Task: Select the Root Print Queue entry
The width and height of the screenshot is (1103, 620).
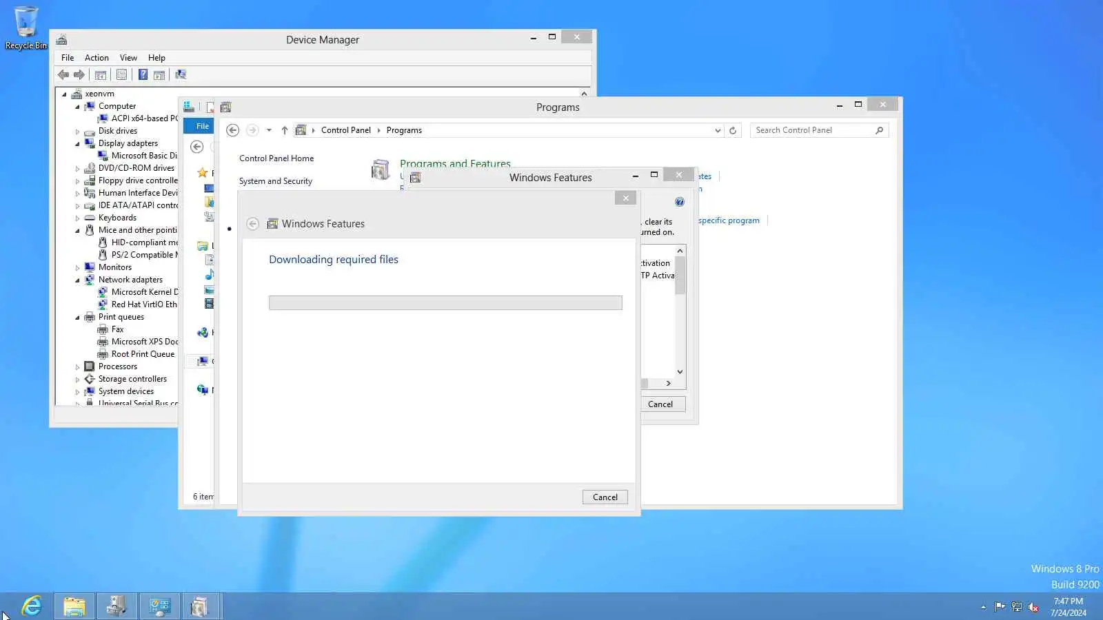Action: (143, 354)
